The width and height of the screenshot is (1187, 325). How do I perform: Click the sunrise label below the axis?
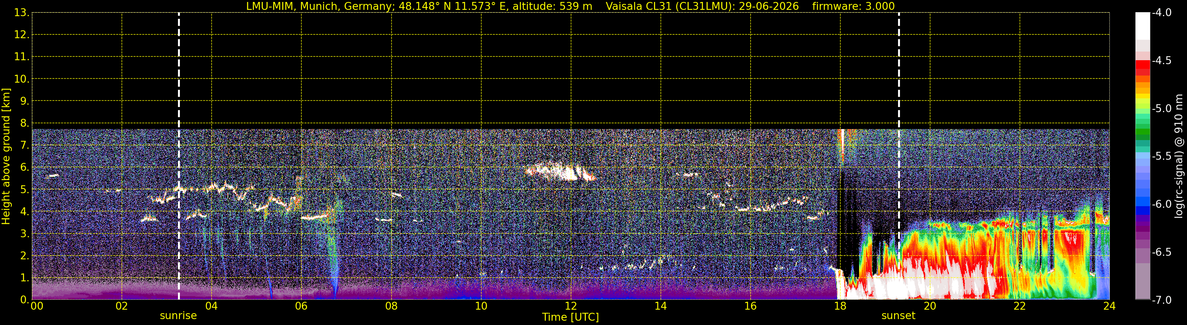pyautogui.click(x=178, y=316)
